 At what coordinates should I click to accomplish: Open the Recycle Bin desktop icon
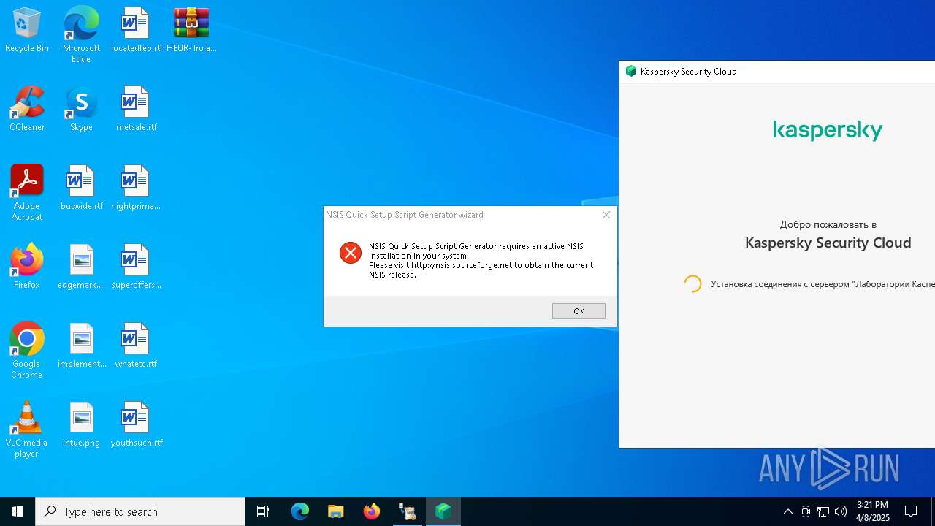click(27, 31)
